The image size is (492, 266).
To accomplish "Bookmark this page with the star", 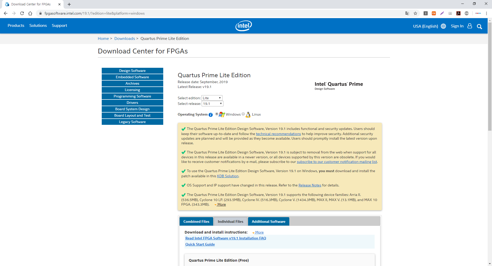I will click(x=415, y=13).
